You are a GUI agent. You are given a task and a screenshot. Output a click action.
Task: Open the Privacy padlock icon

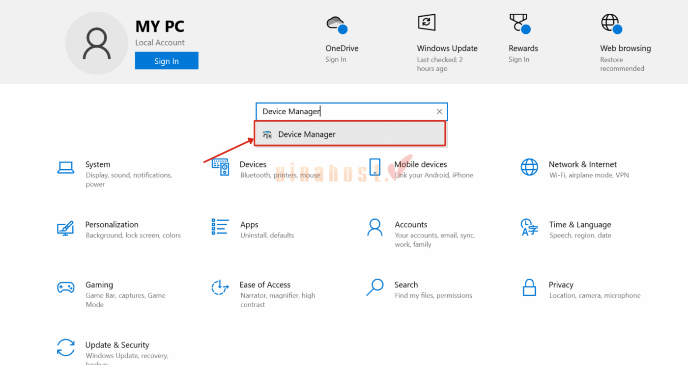pyautogui.click(x=529, y=287)
